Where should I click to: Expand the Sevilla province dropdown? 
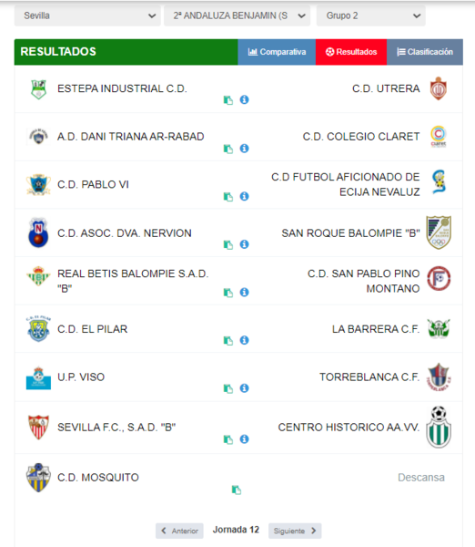pyautogui.click(x=87, y=15)
